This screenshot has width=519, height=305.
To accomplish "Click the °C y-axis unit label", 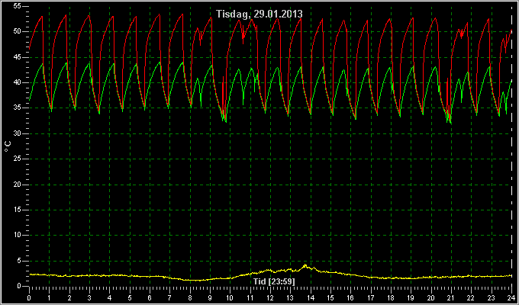I will [x=8, y=146].
